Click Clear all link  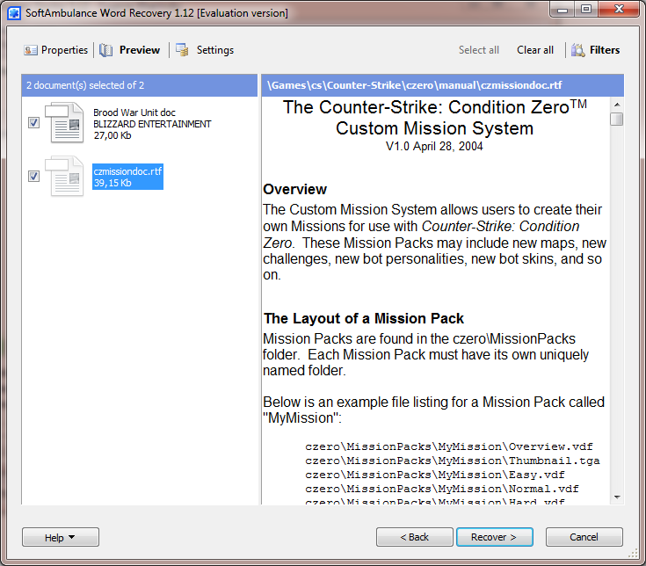(535, 50)
